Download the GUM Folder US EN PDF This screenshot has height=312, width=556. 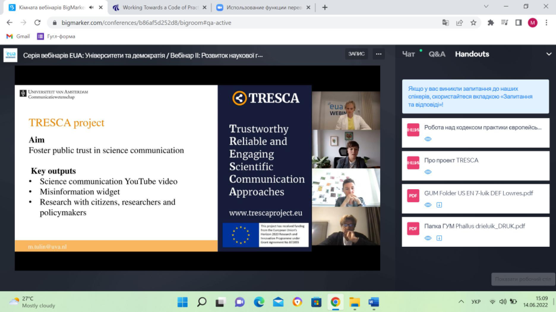click(439, 205)
